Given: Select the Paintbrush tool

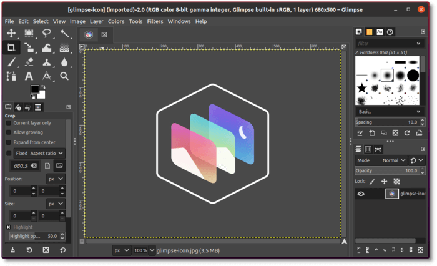Looking at the screenshot, I should tap(11, 62).
